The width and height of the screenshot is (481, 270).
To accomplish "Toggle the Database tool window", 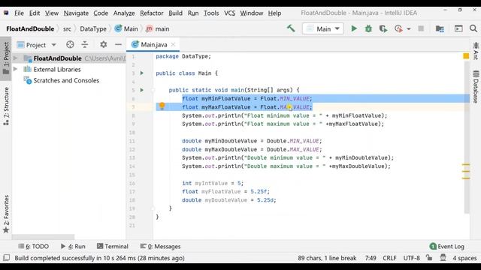I will click(x=476, y=86).
